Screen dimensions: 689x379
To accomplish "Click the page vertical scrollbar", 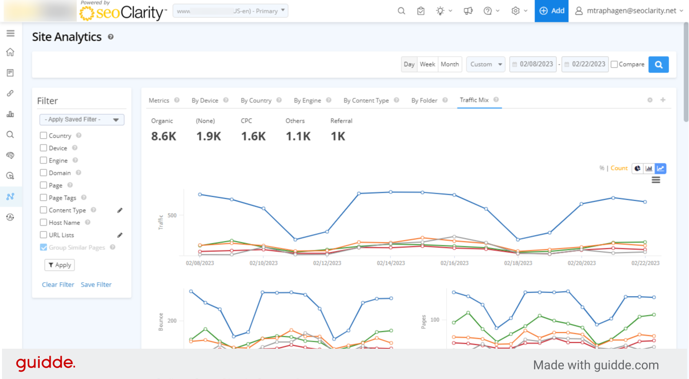I will 686,75.
